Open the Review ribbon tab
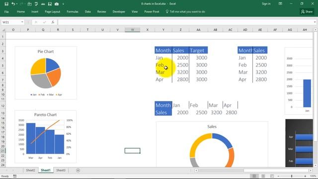Viewport: 318px width, 179px height. [x=101, y=12]
